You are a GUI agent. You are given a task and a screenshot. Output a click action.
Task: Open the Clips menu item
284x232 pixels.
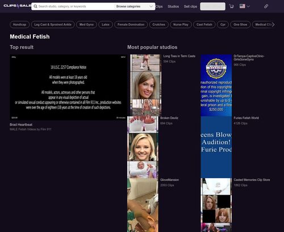point(159,6)
